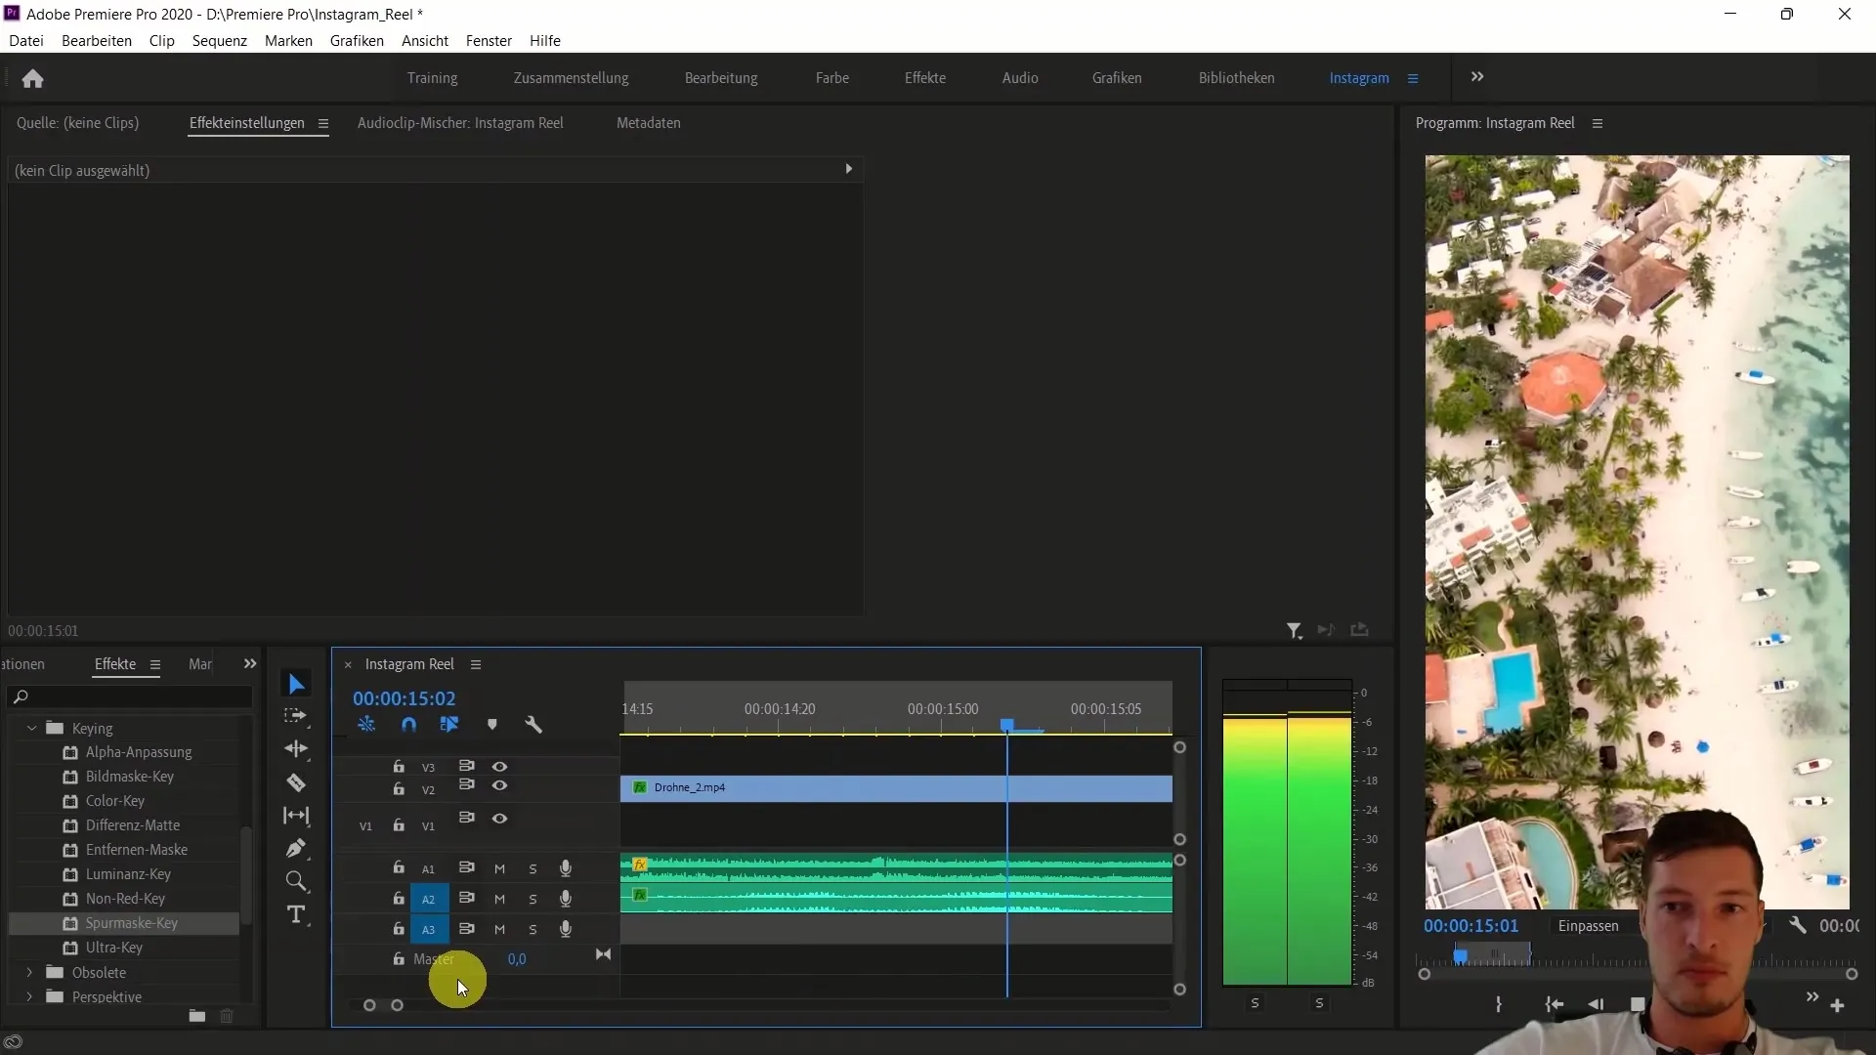Open the Button Editor plus icon
This screenshot has height=1055, width=1876.
1837,1005
